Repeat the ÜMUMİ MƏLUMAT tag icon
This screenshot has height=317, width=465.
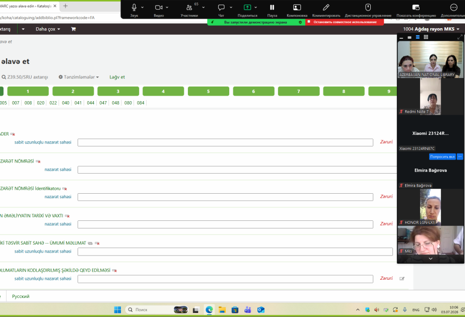point(90,243)
